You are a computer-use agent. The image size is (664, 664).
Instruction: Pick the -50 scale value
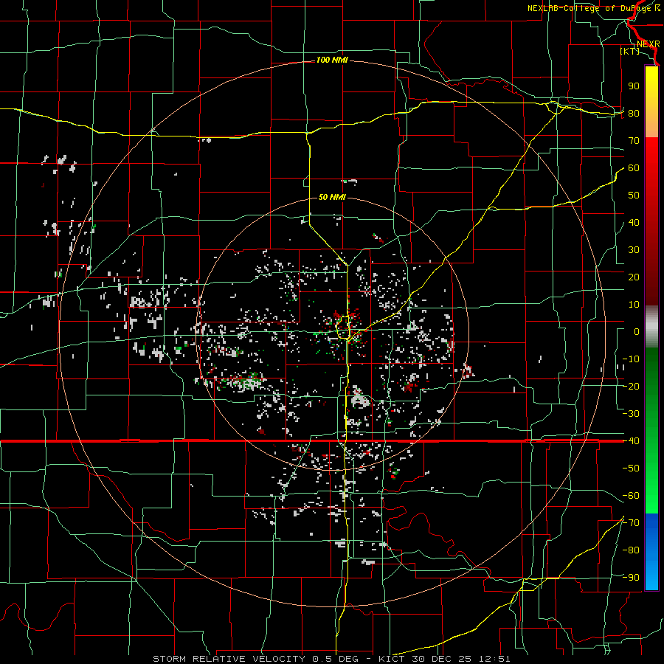point(631,468)
